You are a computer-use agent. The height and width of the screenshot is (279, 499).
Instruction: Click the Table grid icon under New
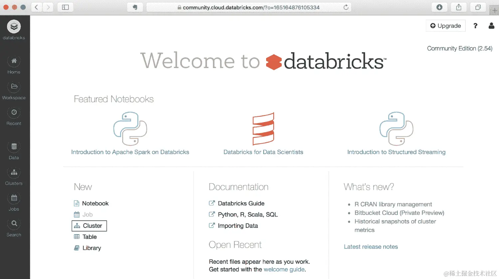coord(77,237)
